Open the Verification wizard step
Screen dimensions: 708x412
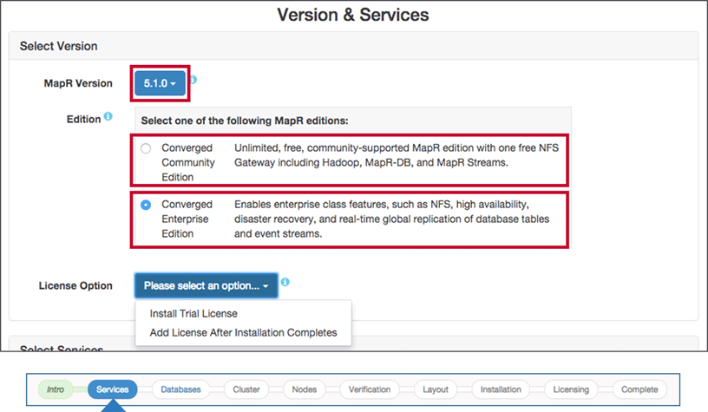click(370, 389)
